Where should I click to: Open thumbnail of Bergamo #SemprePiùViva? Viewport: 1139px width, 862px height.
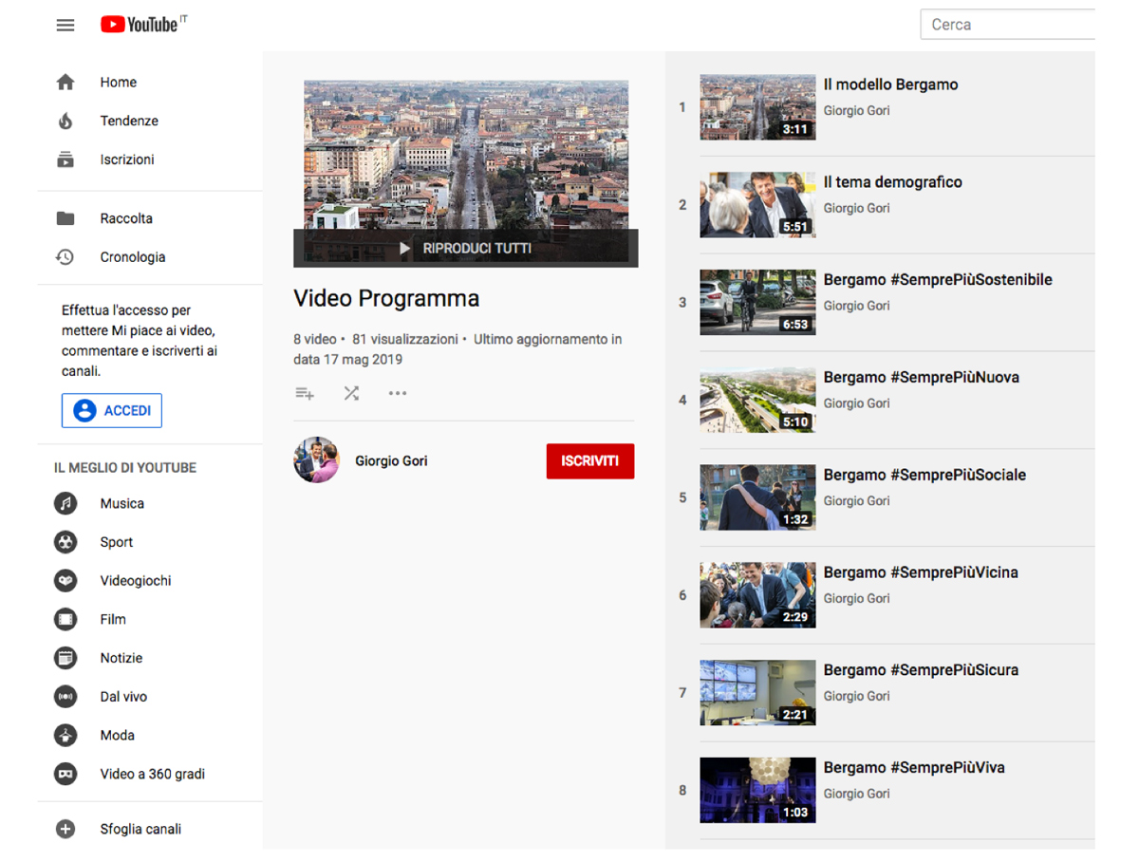pos(757,790)
